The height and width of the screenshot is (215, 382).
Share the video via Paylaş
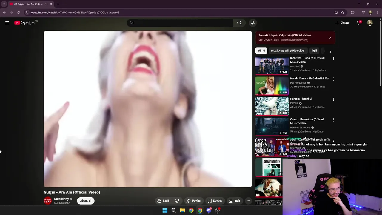tap(193, 201)
